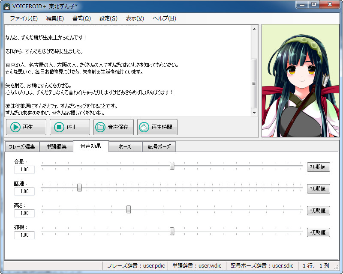The width and height of the screenshot is (343, 274).
Task: Click the text editor scroll down arrow
Action: click(254, 113)
